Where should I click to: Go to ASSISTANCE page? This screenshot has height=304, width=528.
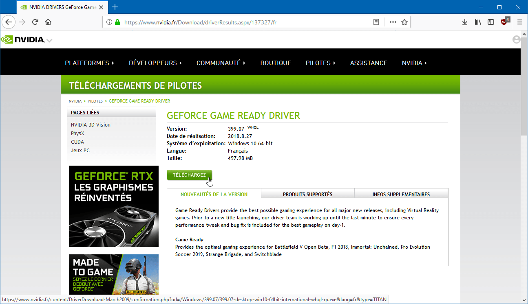tap(369, 63)
